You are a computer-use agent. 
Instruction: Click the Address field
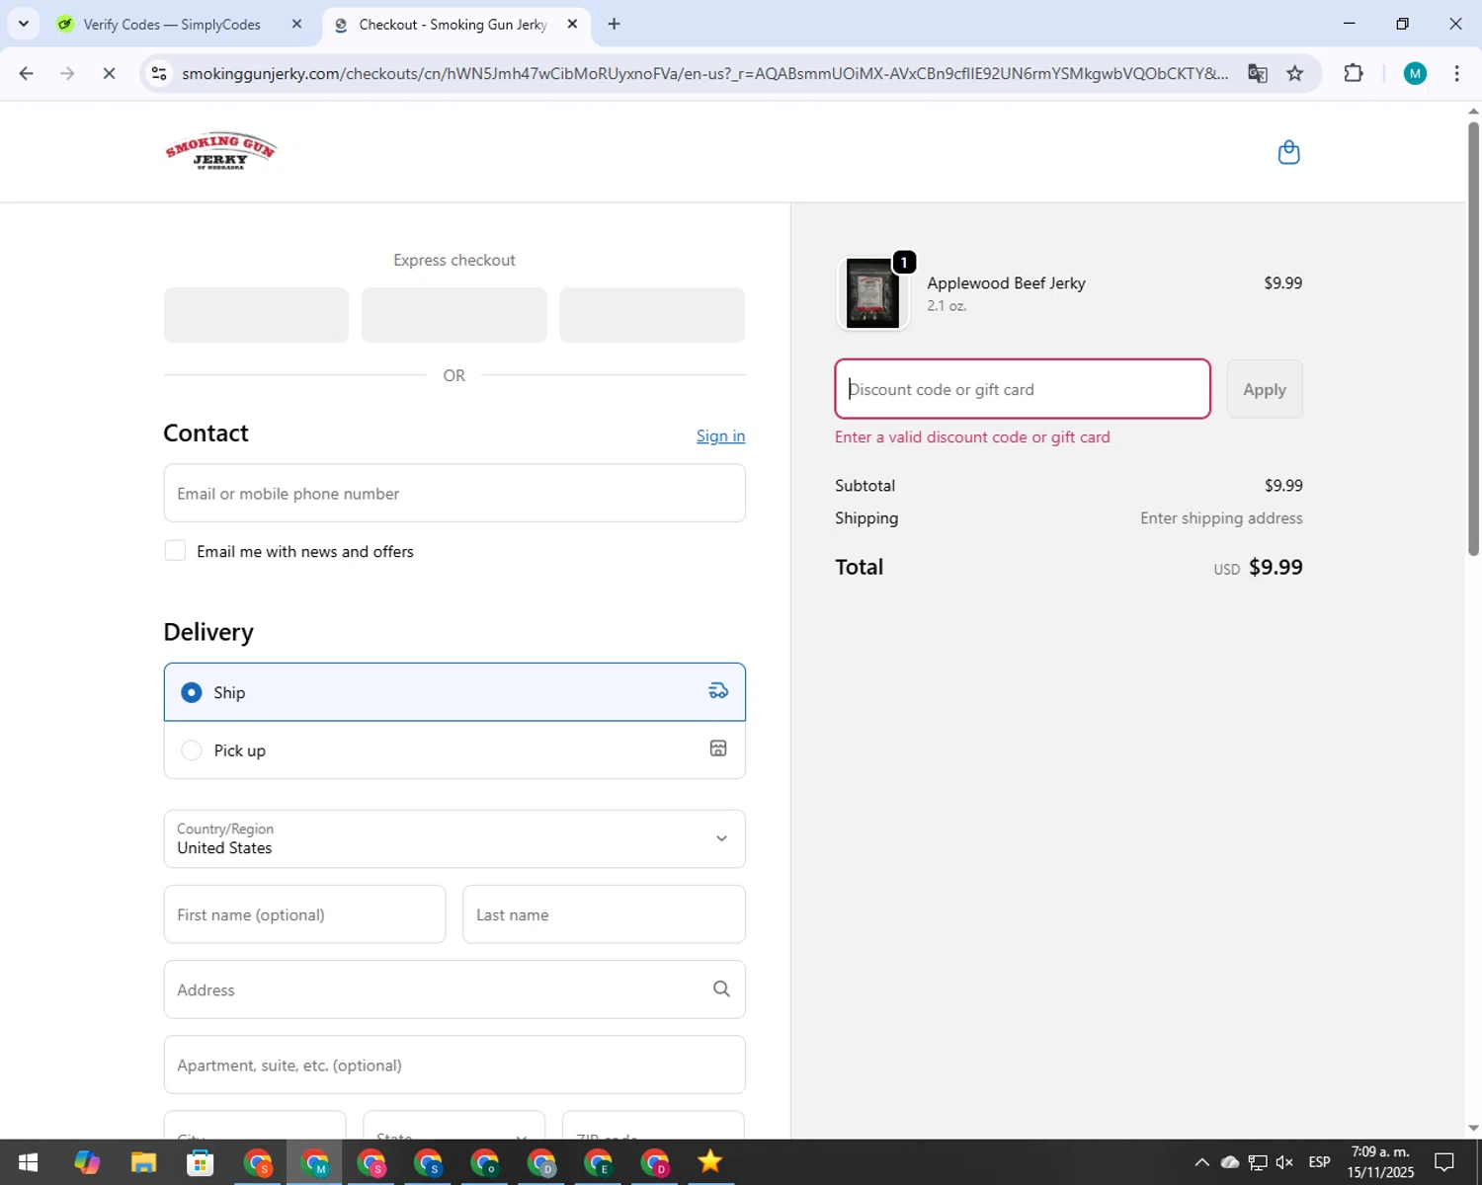pos(454,989)
